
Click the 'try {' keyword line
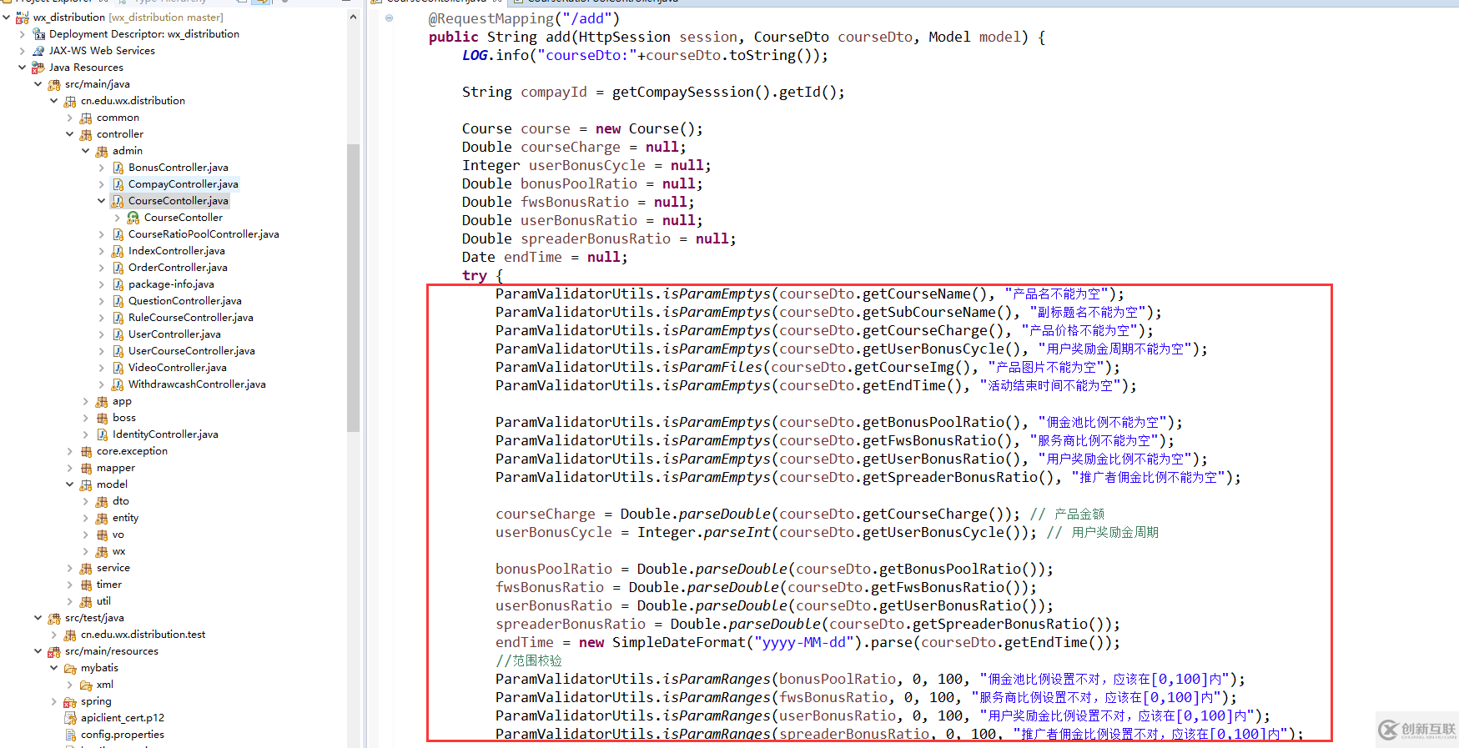(x=482, y=275)
